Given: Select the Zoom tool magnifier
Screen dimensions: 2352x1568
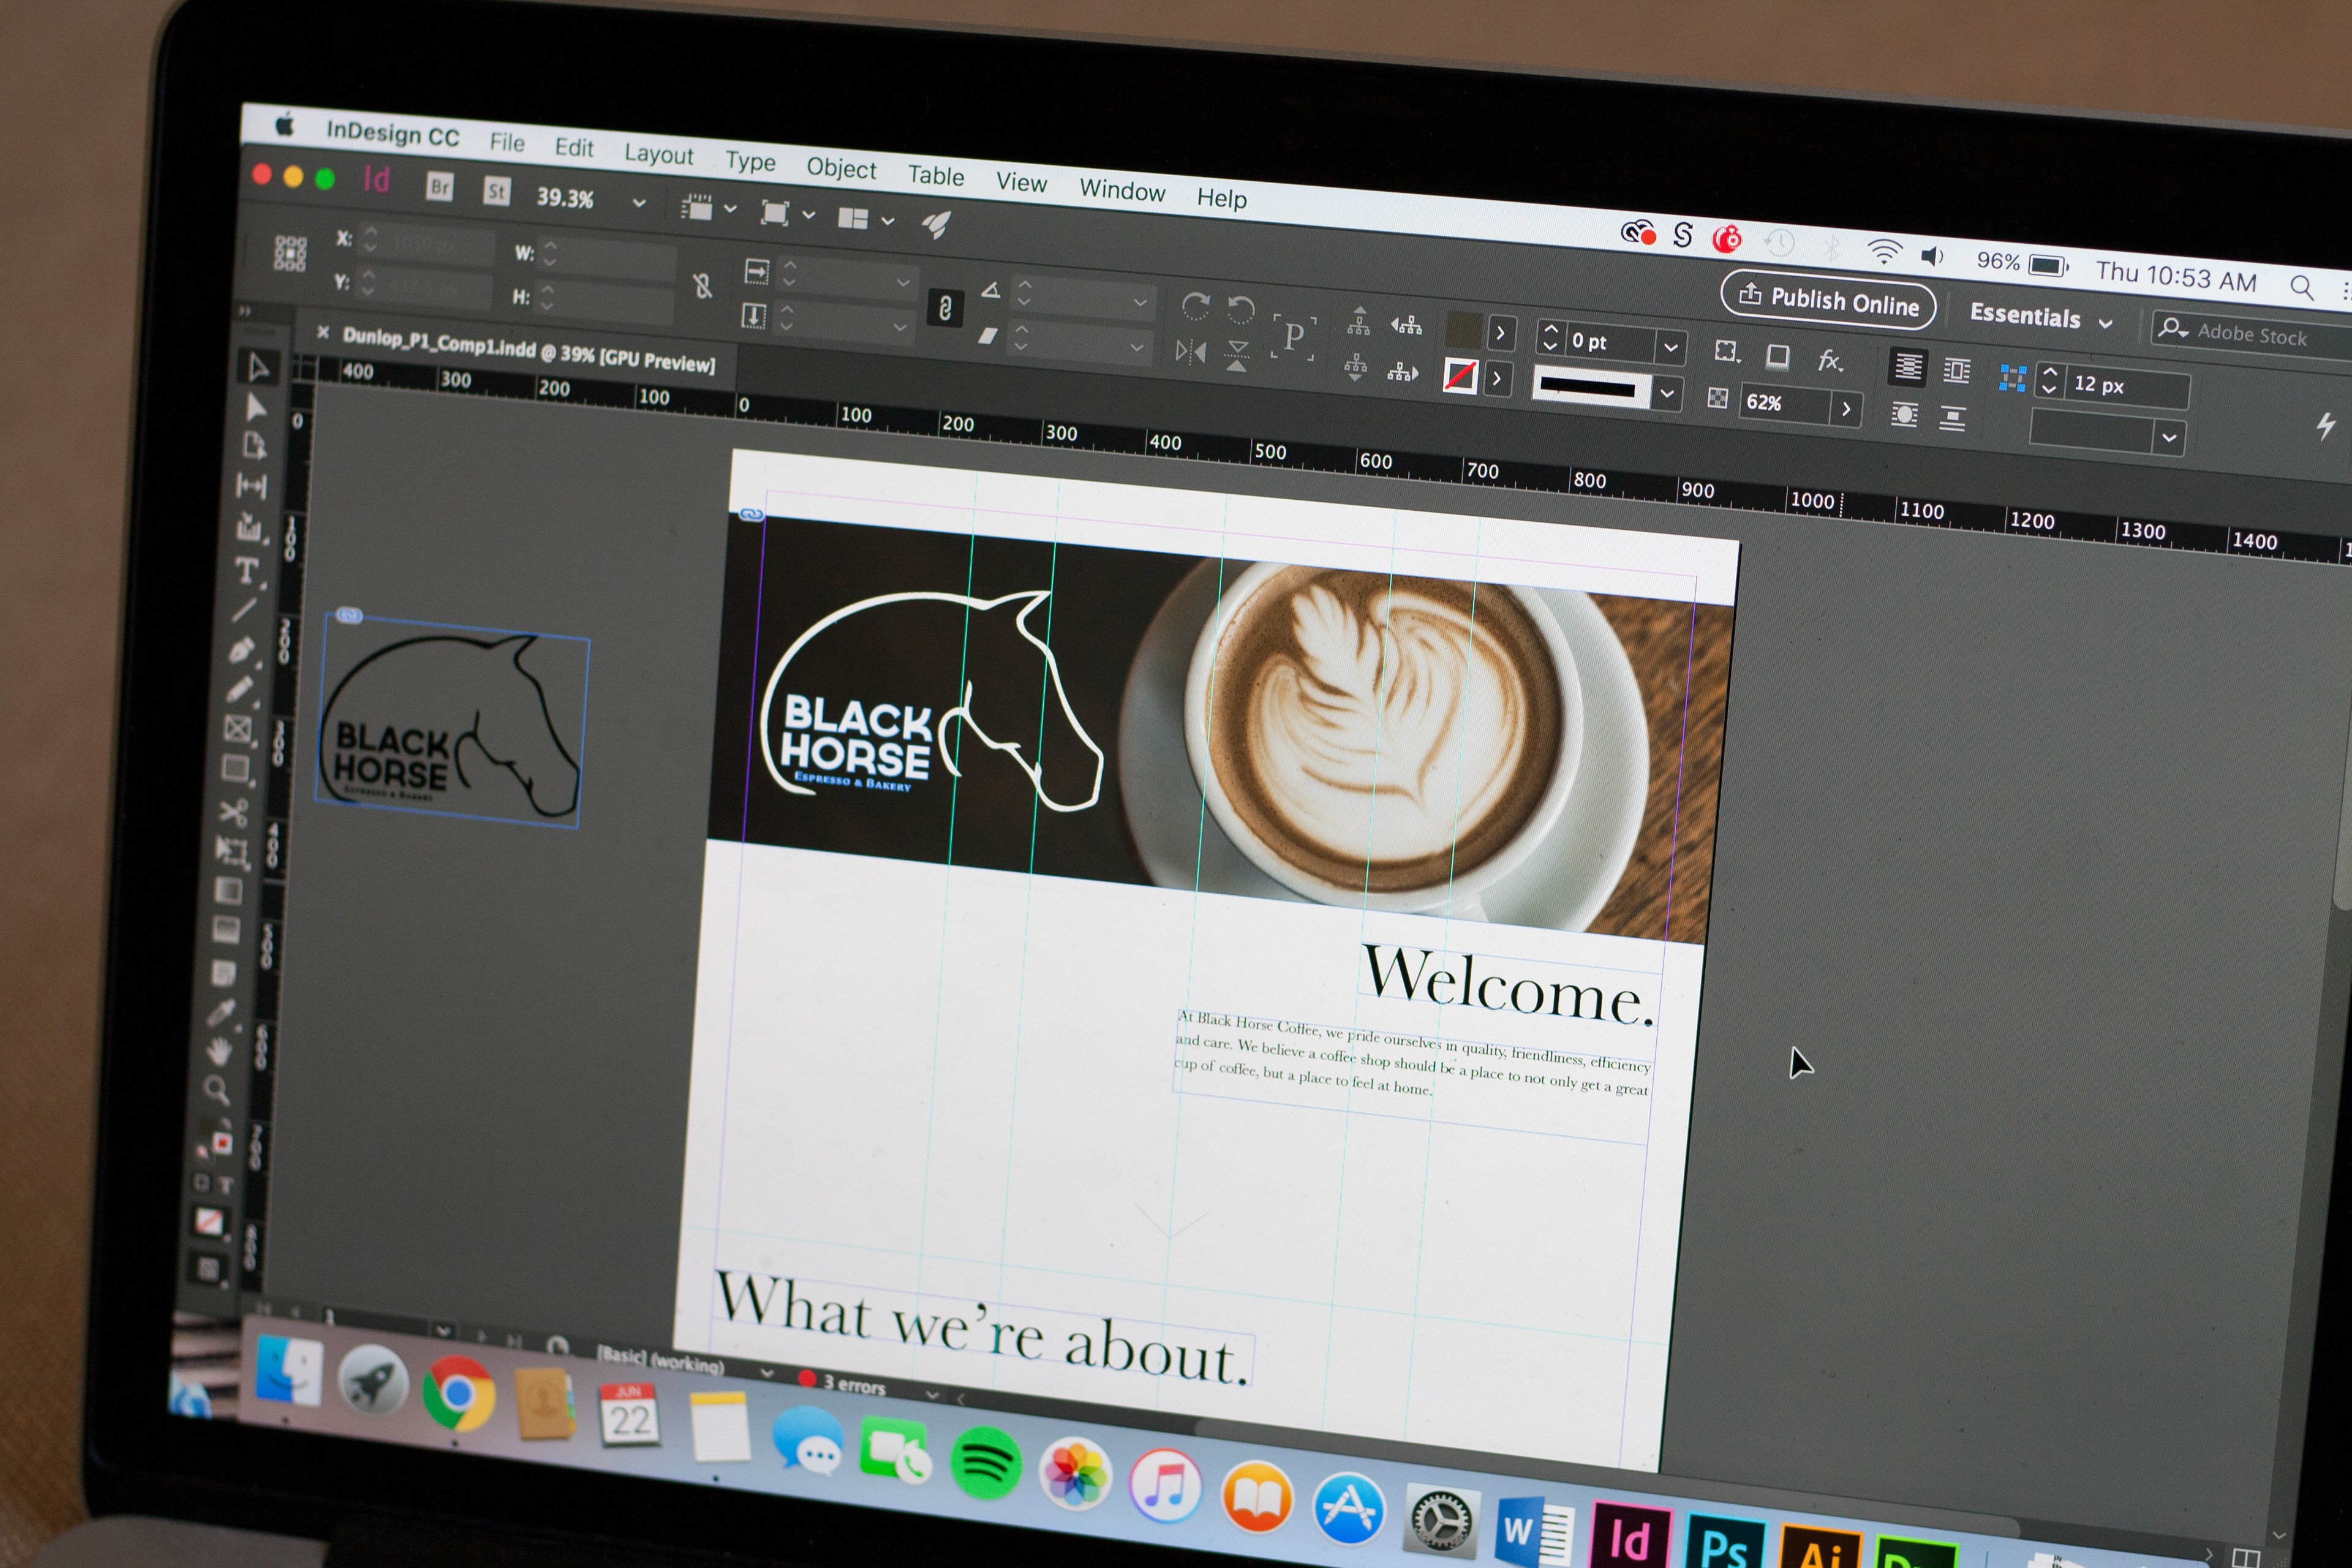Looking at the screenshot, I should point(216,1089).
